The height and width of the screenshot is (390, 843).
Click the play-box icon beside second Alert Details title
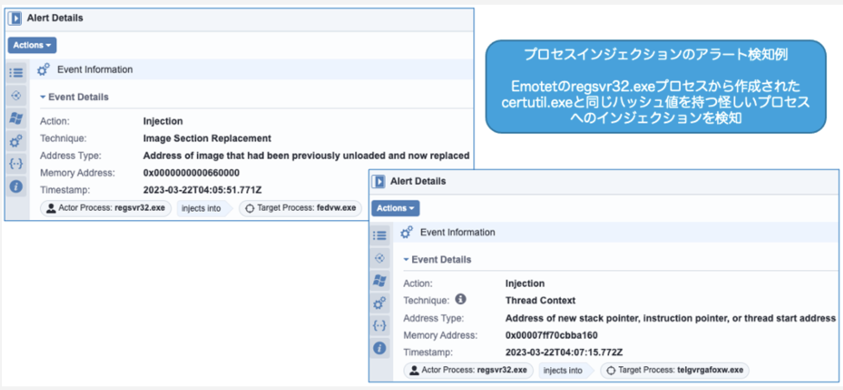tap(379, 181)
